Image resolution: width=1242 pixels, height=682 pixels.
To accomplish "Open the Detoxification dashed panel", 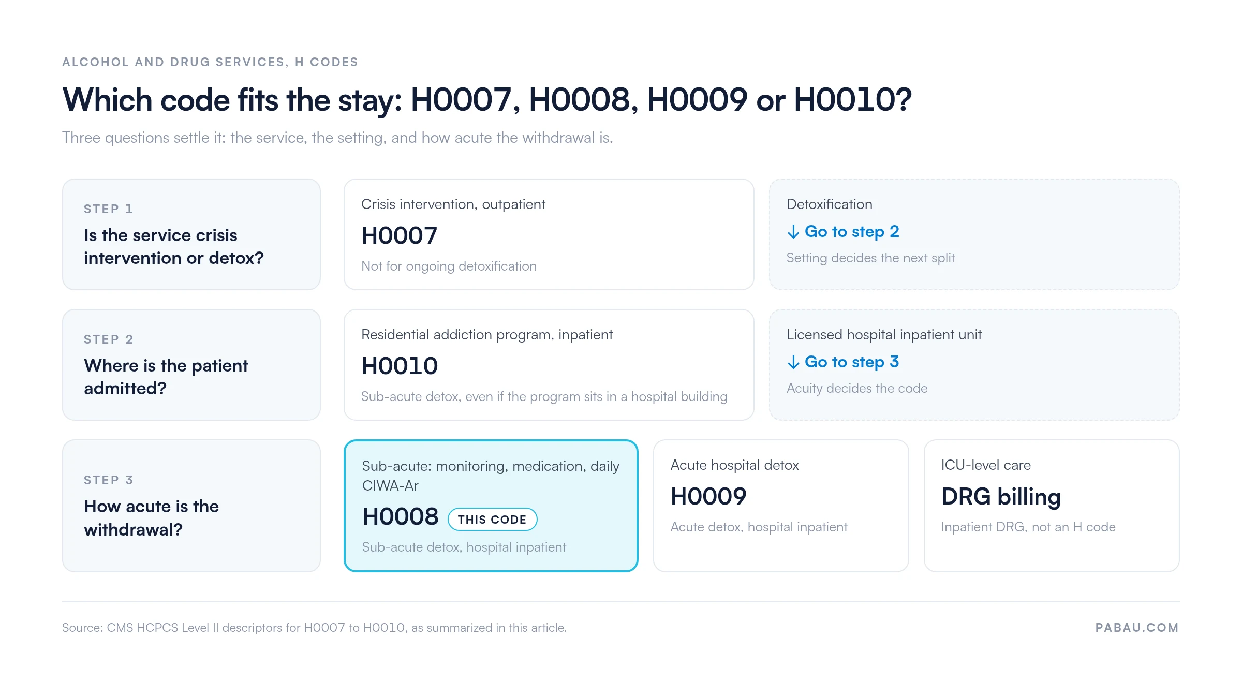I will click(x=974, y=234).
